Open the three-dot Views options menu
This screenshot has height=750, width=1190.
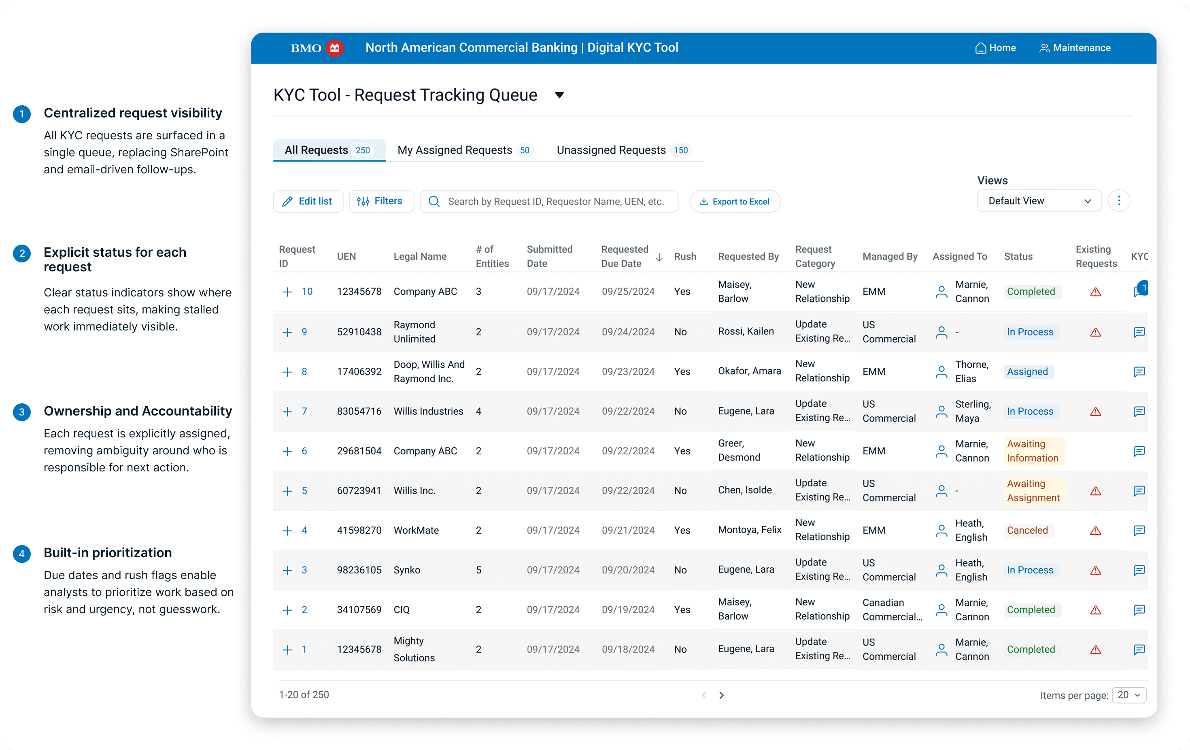[1119, 200]
